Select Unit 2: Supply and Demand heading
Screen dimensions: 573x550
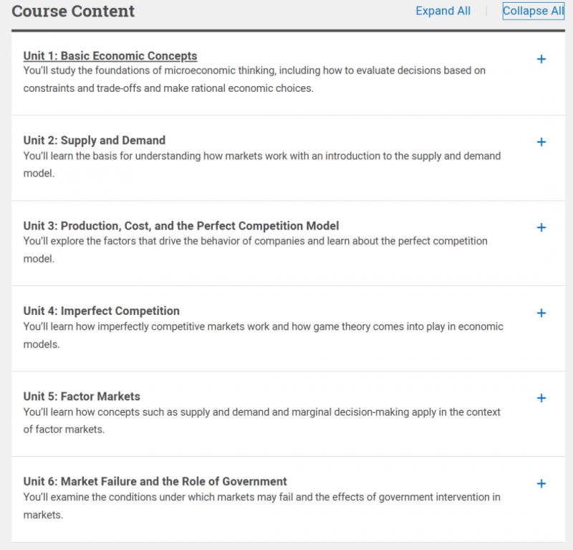[95, 141]
